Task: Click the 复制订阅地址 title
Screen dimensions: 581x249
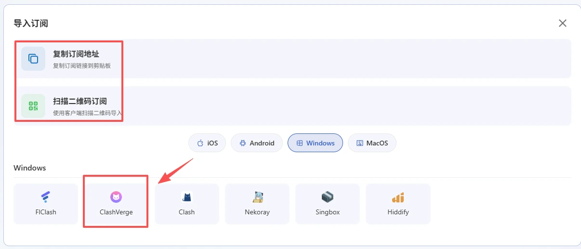Action: (x=76, y=54)
